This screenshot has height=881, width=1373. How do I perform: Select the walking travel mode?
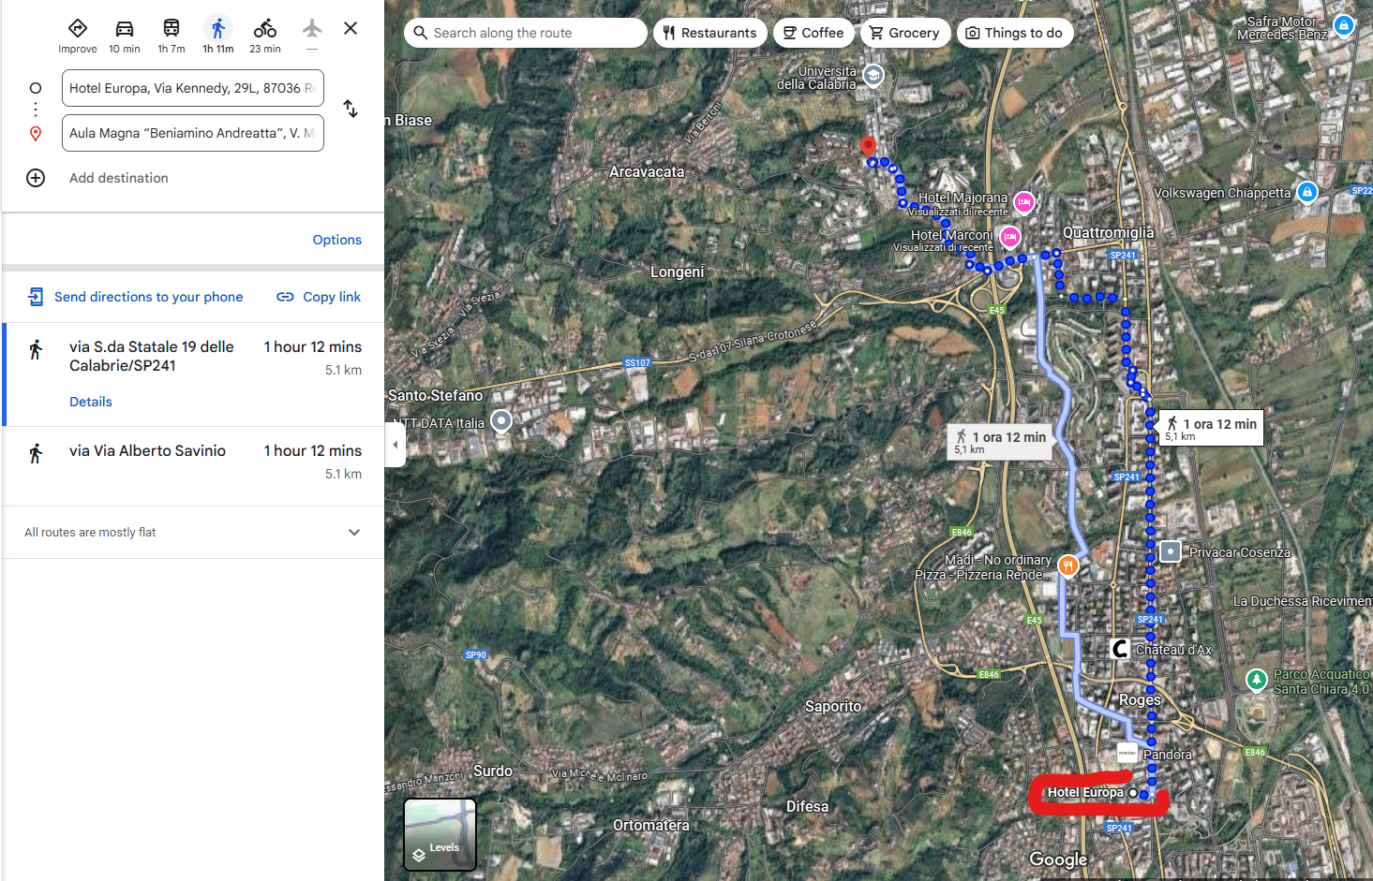[217, 29]
